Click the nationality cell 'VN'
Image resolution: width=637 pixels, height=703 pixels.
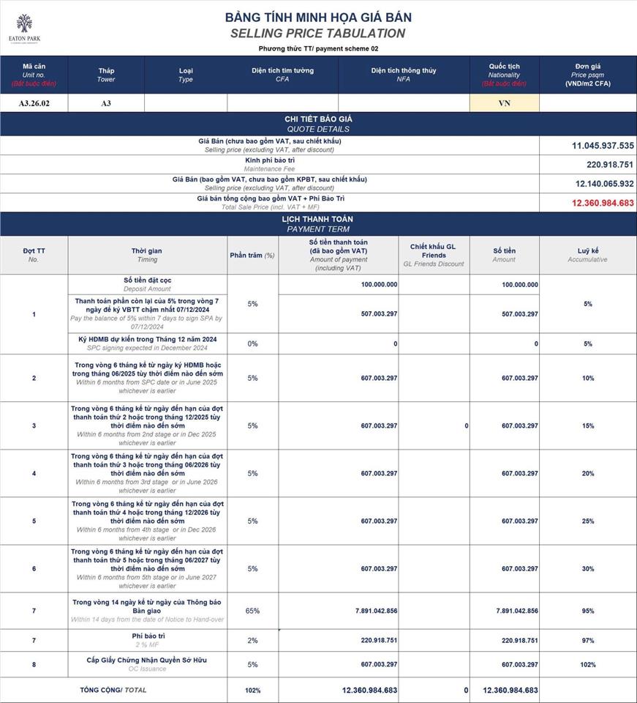(x=505, y=103)
